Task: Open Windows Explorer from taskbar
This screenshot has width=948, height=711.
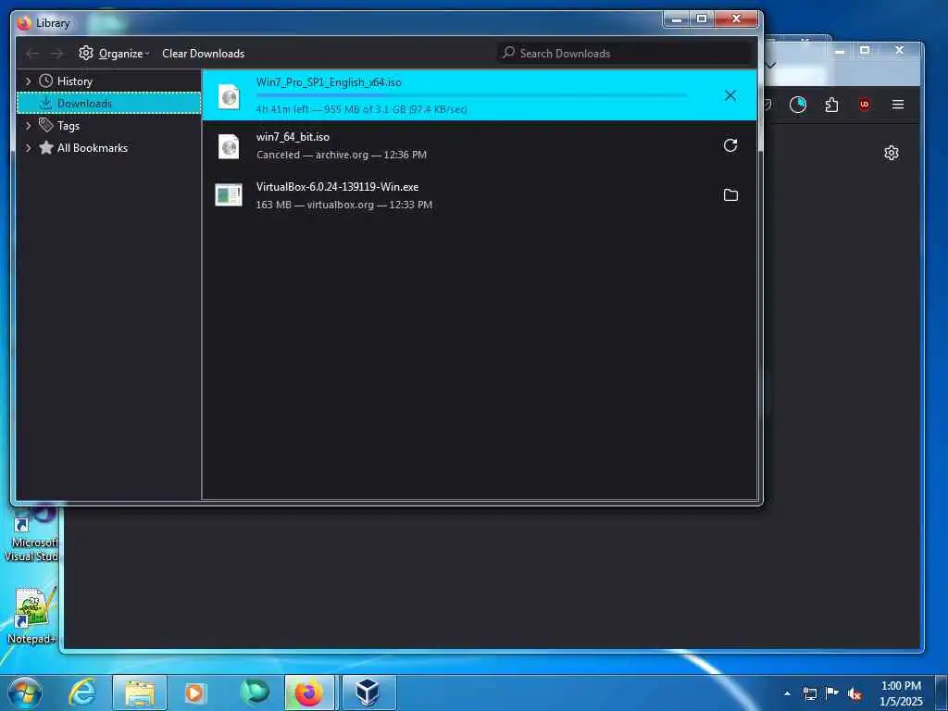Action: click(140, 692)
